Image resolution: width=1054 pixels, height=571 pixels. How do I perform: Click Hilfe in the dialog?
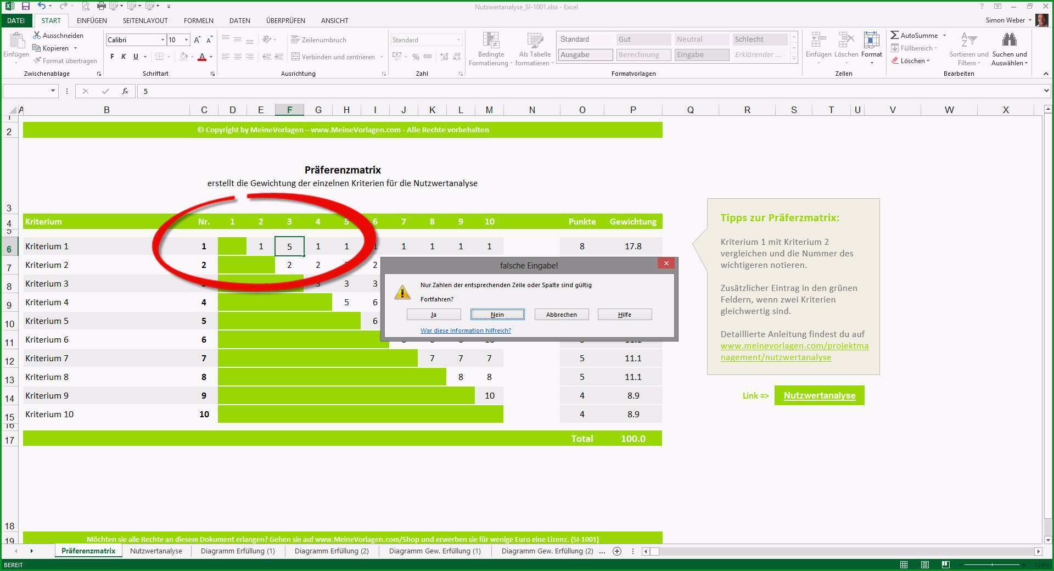pos(625,315)
